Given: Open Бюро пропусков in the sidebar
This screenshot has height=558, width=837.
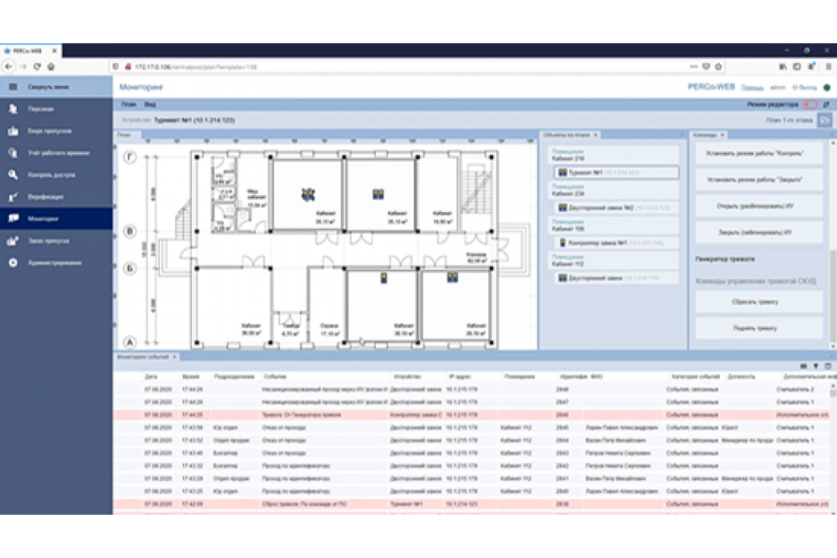Looking at the screenshot, I should (x=56, y=131).
